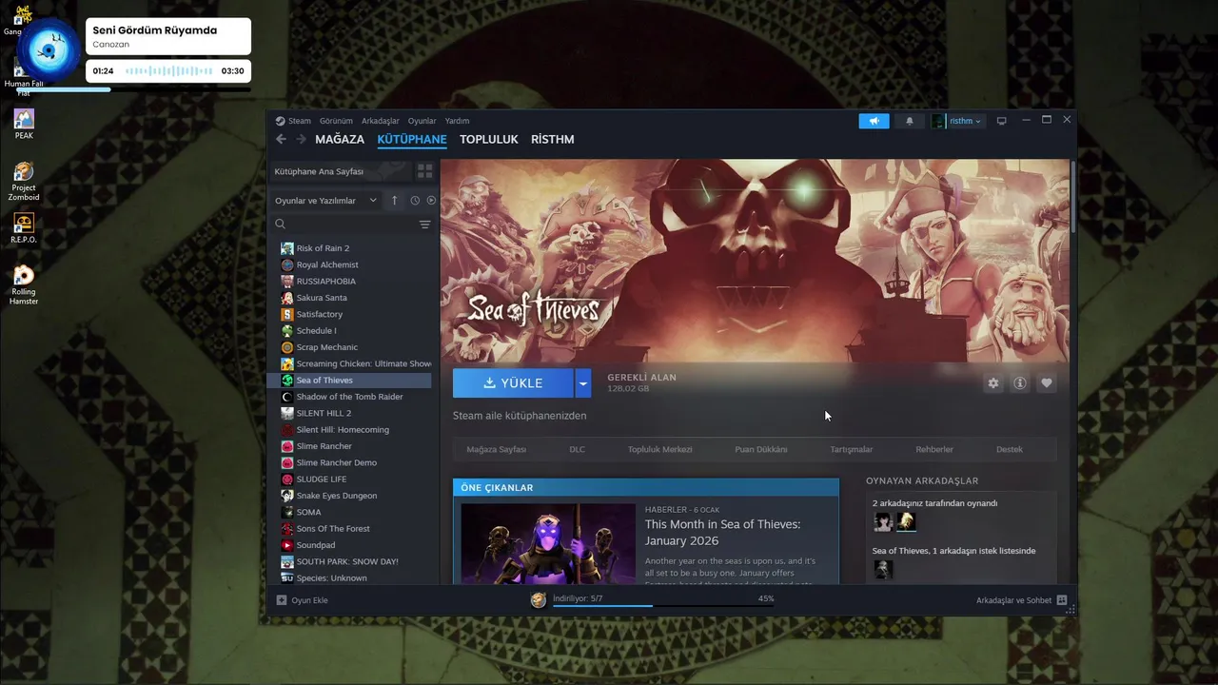The image size is (1218, 685).
Task: Go back with the Steam back arrow
Action: coord(281,139)
